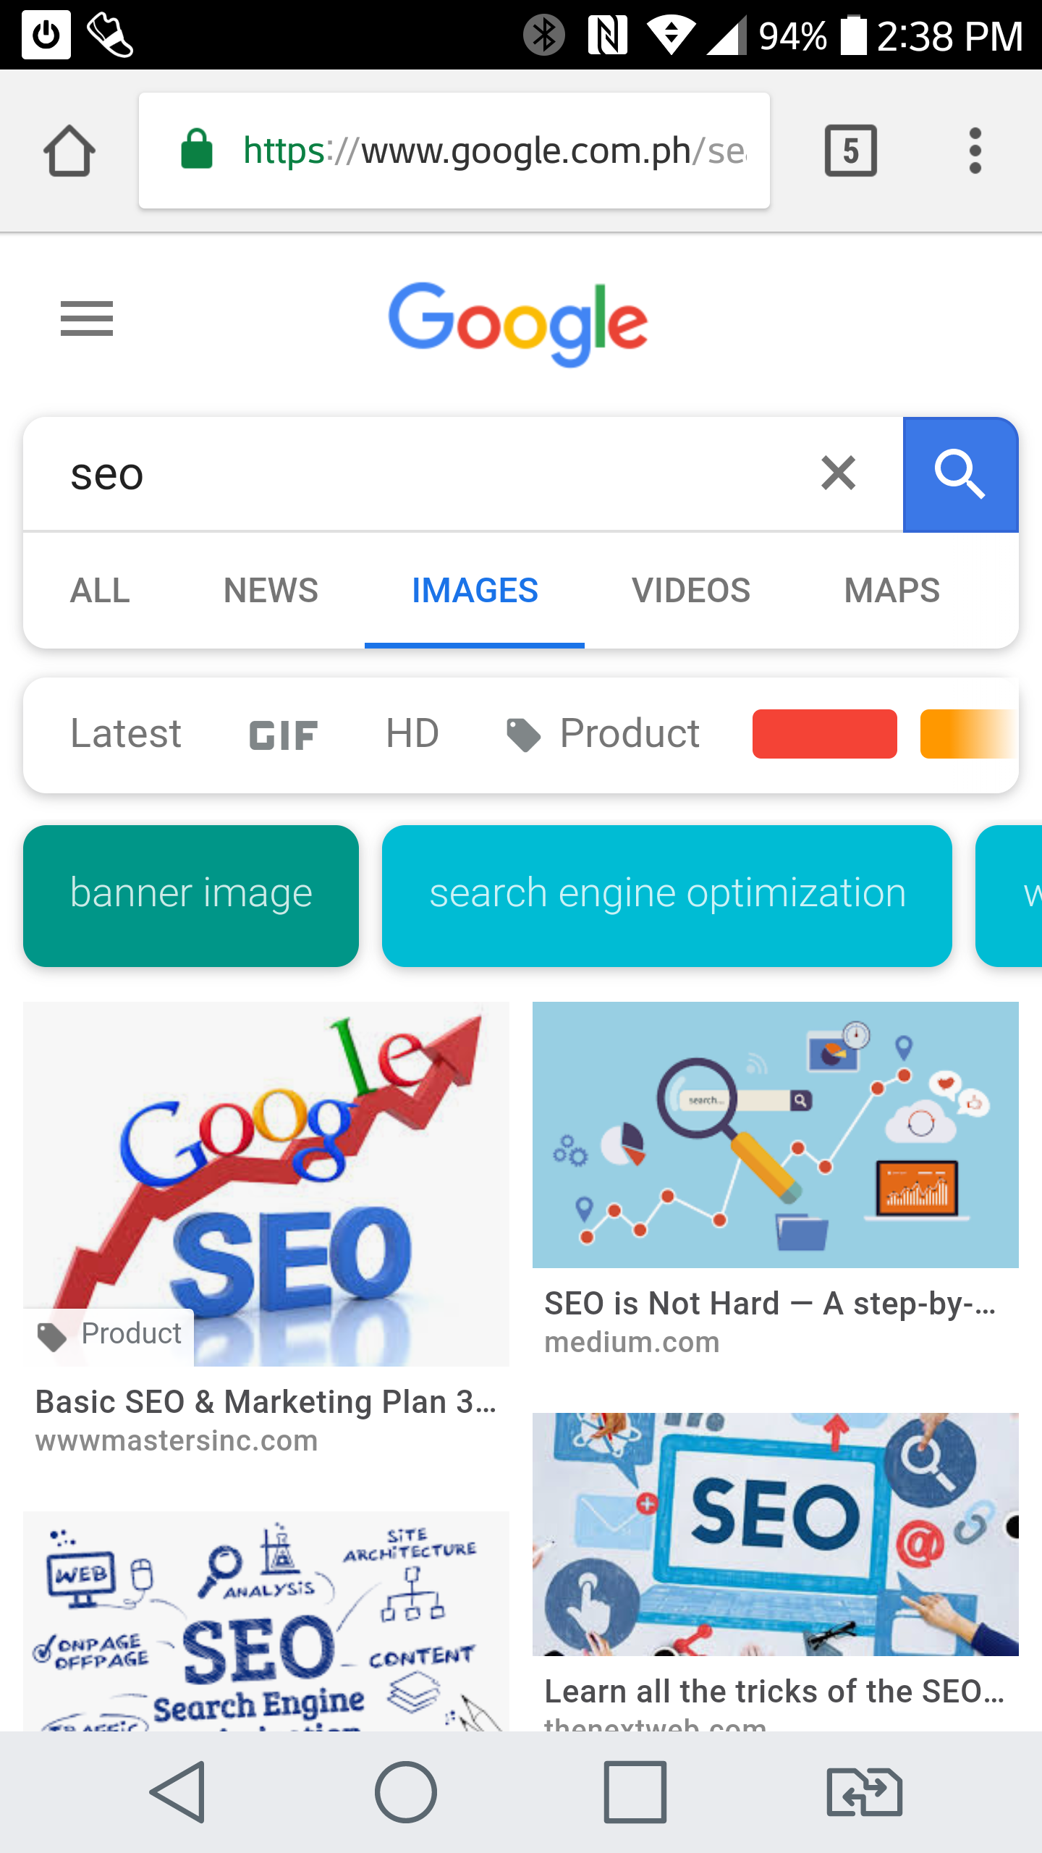Open the tab switcher showing 5 tabs

[850, 151]
